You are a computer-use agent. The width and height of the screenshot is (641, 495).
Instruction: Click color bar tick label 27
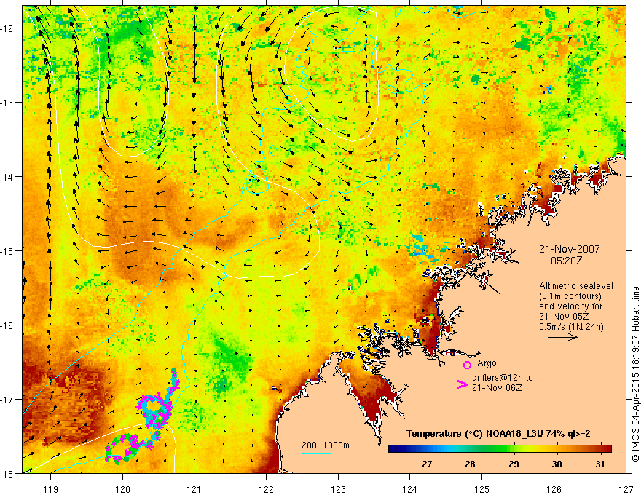(x=427, y=464)
